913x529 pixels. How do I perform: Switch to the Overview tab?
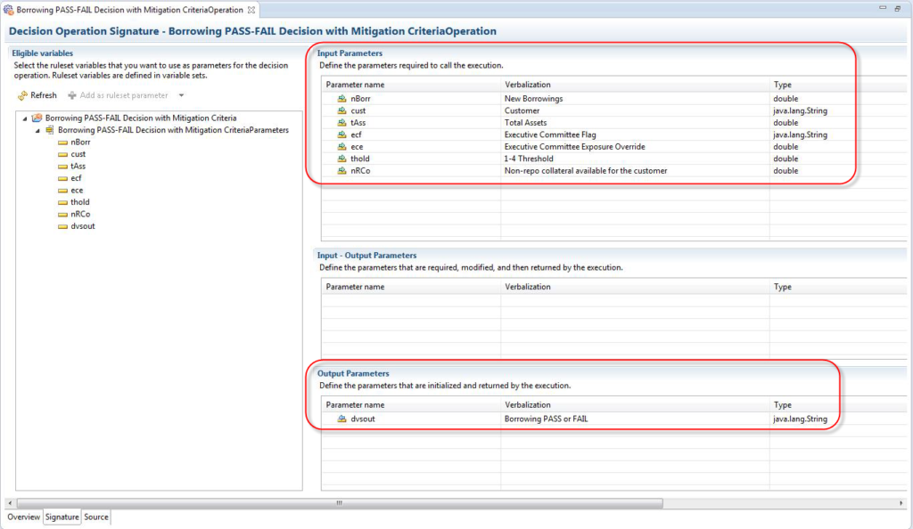click(x=24, y=517)
